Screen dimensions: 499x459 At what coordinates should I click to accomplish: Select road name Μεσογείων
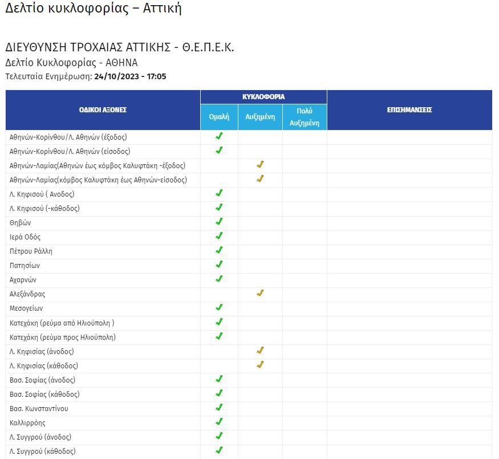pyautogui.click(x=26, y=308)
